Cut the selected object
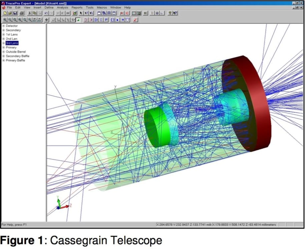 pyautogui.click(x=30, y=13)
